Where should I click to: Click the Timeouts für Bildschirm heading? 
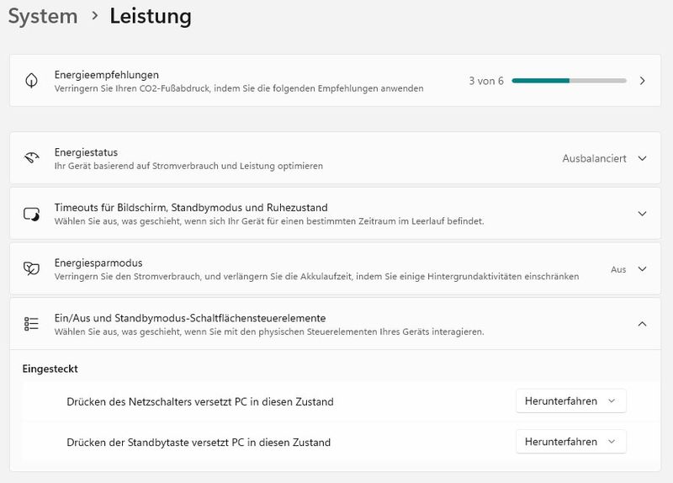coord(191,207)
